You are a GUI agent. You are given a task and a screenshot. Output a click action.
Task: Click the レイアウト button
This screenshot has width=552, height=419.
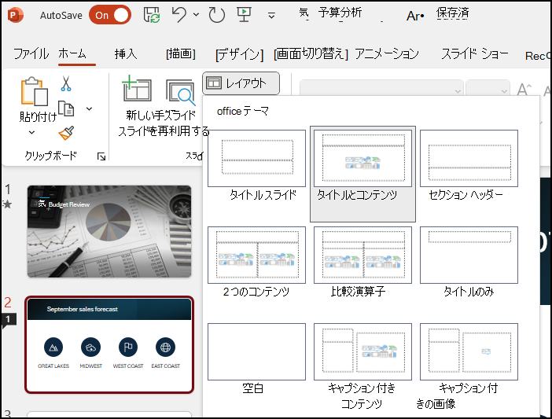click(x=241, y=83)
